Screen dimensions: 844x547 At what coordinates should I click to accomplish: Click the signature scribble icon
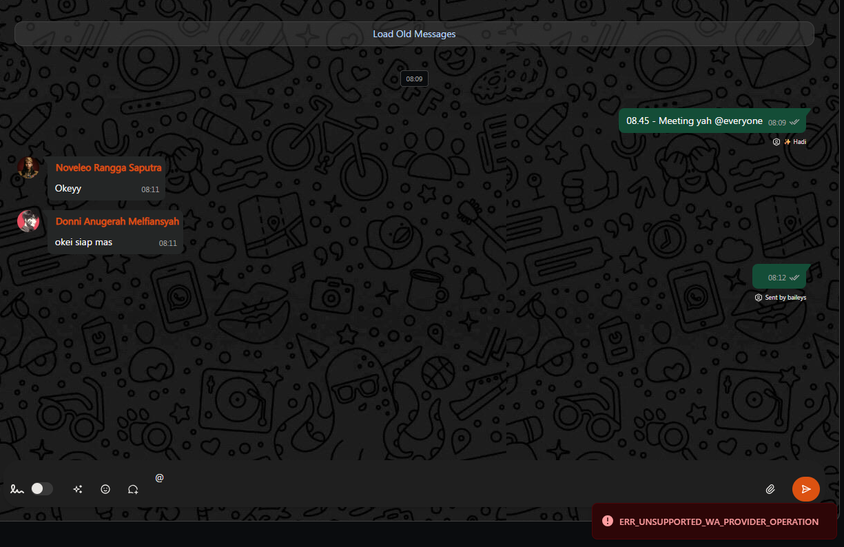[17, 489]
